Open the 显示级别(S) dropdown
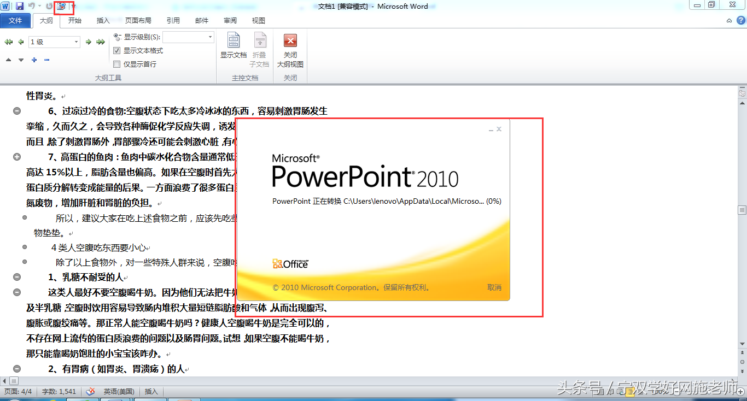Screen dimensions: 747x401 point(210,37)
